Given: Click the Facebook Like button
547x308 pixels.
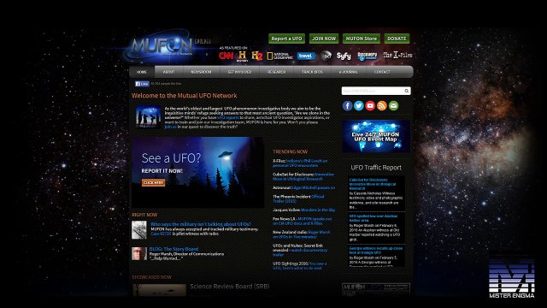Looking at the screenshot, I should coord(142,84).
